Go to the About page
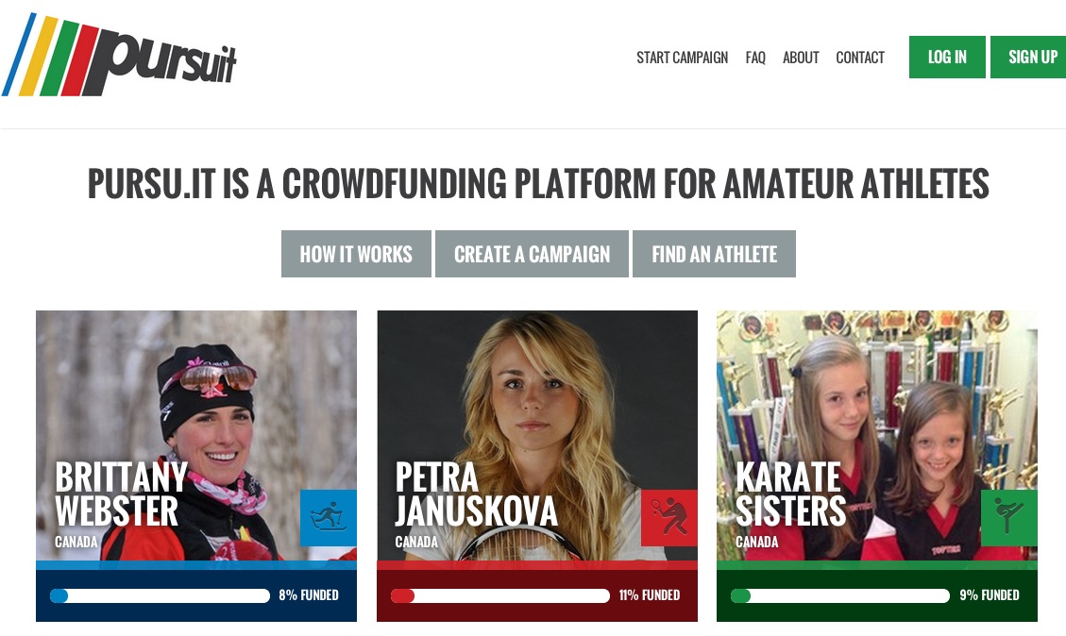The image size is (1066, 636). pyautogui.click(x=801, y=58)
